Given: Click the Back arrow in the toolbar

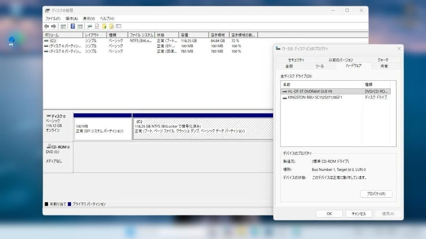Looking at the screenshot, I should coord(47,26).
